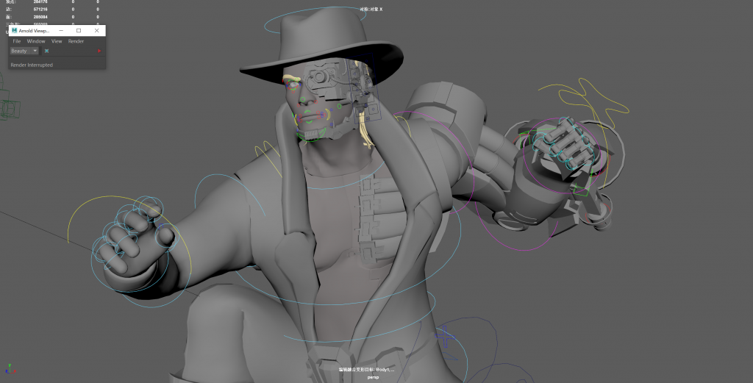The height and width of the screenshot is (383, 753).
Task: Click the blend shape 'Body1' HUD message
Action: tap(366, 370)
